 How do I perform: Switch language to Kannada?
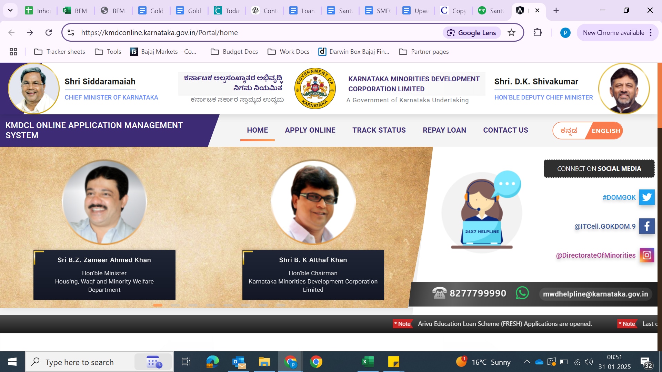tap(569, 131)
